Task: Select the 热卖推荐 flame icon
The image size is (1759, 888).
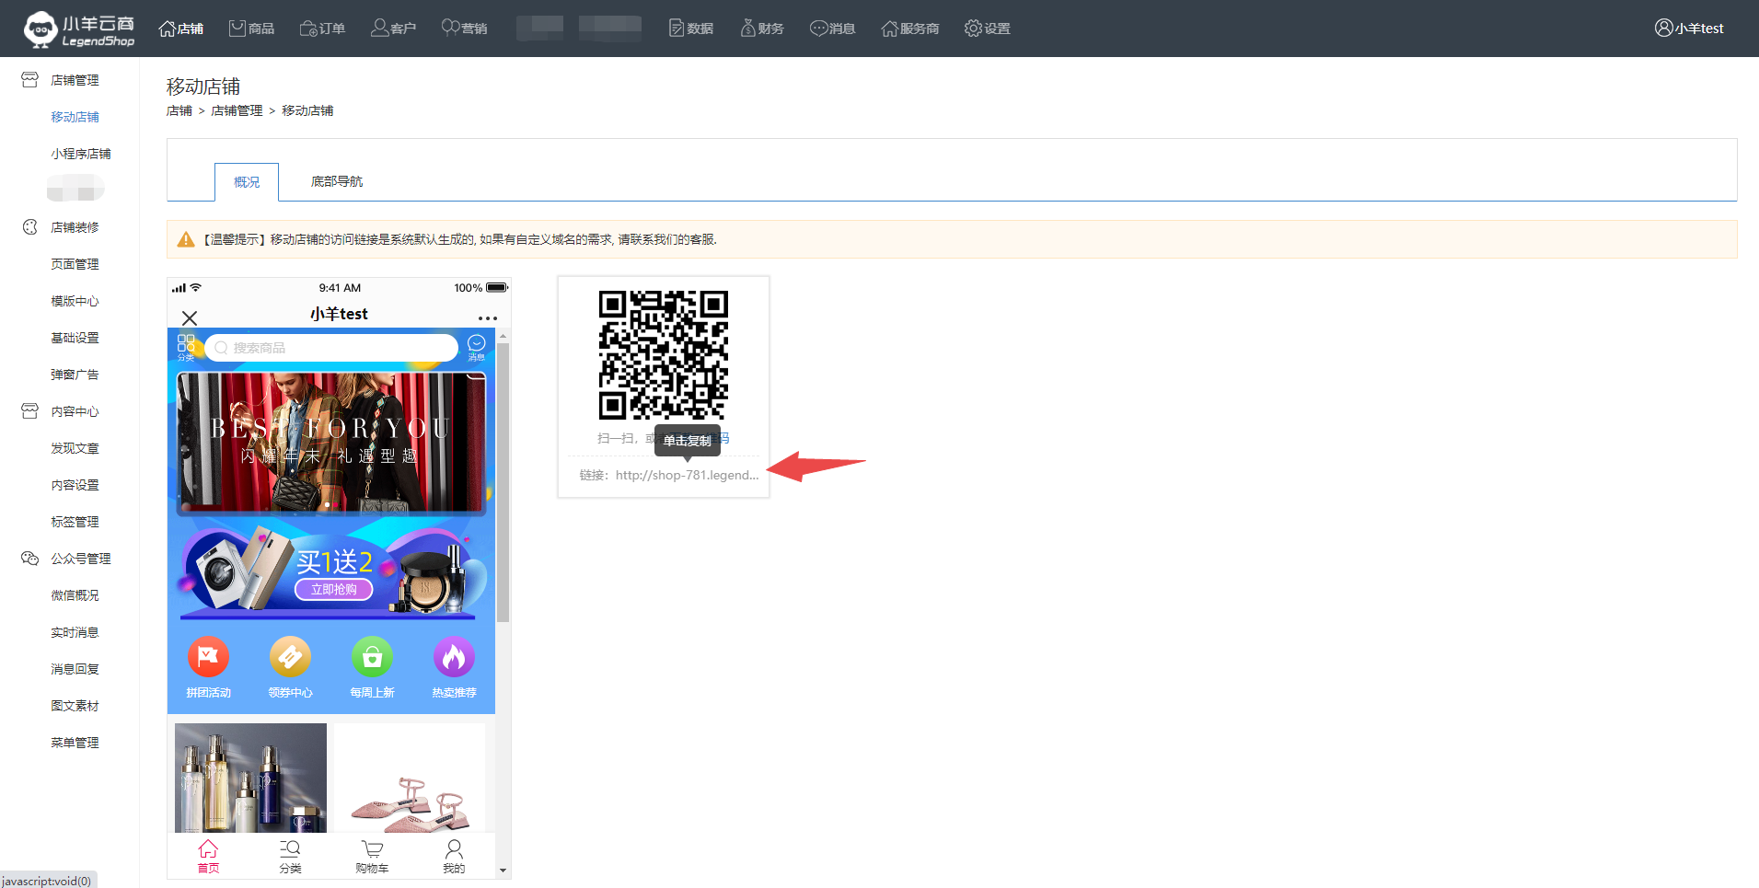Action: [x=454, y=657]
